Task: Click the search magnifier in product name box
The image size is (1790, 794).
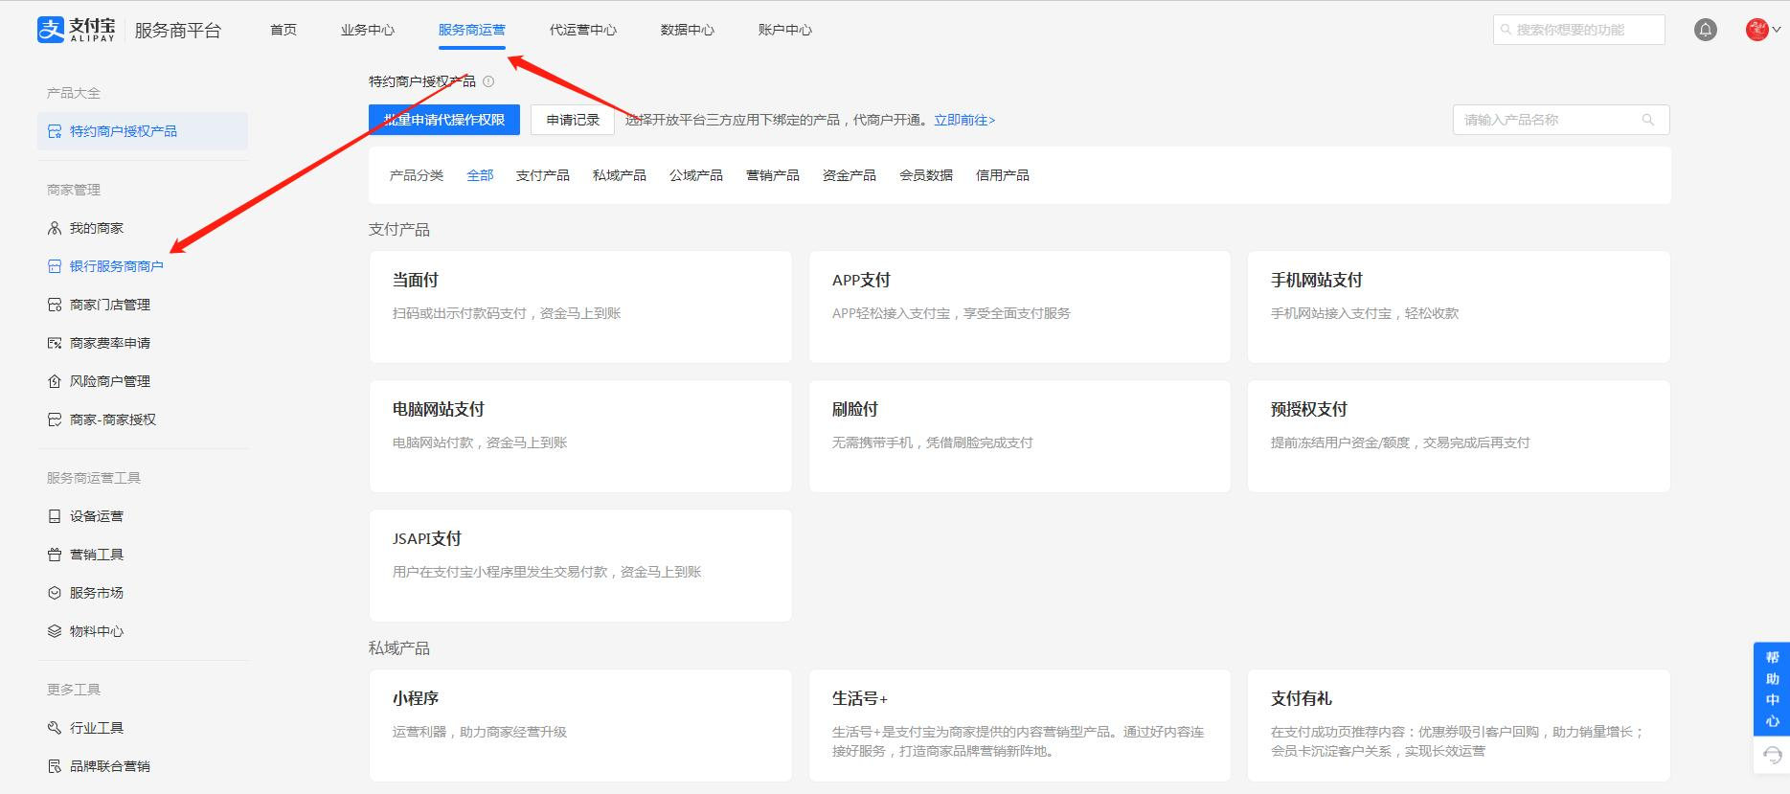Action: [1648, 120]
